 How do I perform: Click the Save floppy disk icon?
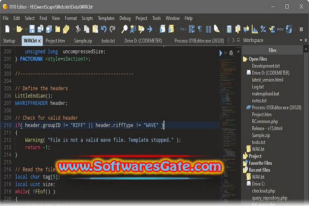(x=32, y=29)
